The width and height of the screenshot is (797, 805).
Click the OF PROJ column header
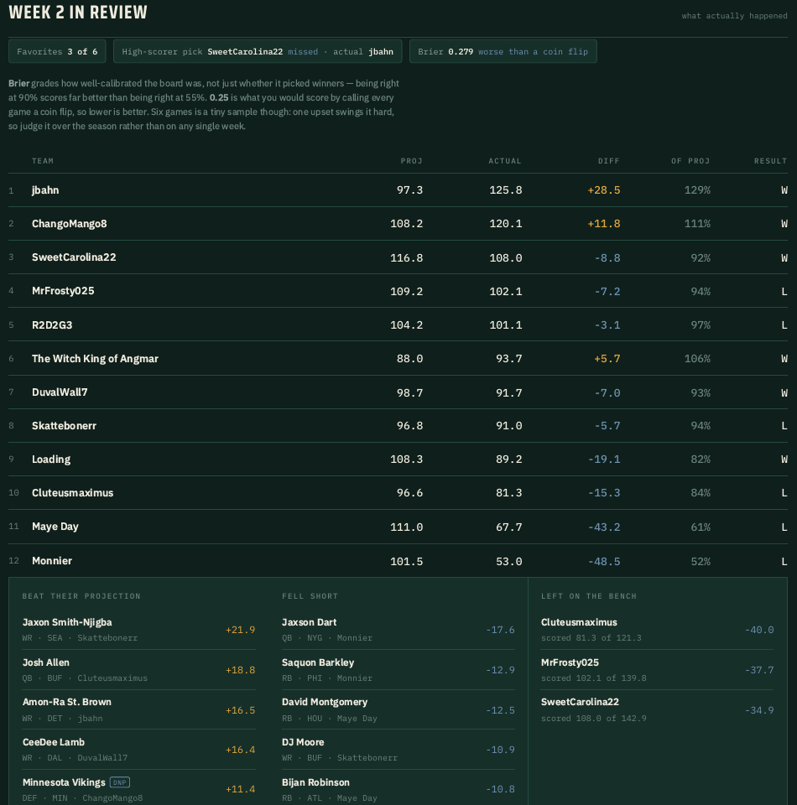pos(690,161)
